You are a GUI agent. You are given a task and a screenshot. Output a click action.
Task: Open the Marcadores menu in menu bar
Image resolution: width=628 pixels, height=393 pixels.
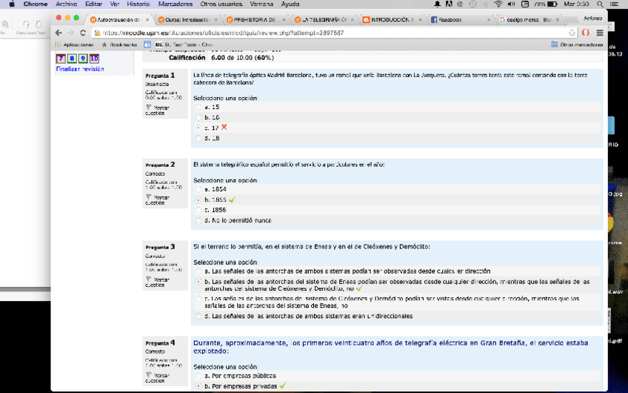tap(175, 4)
